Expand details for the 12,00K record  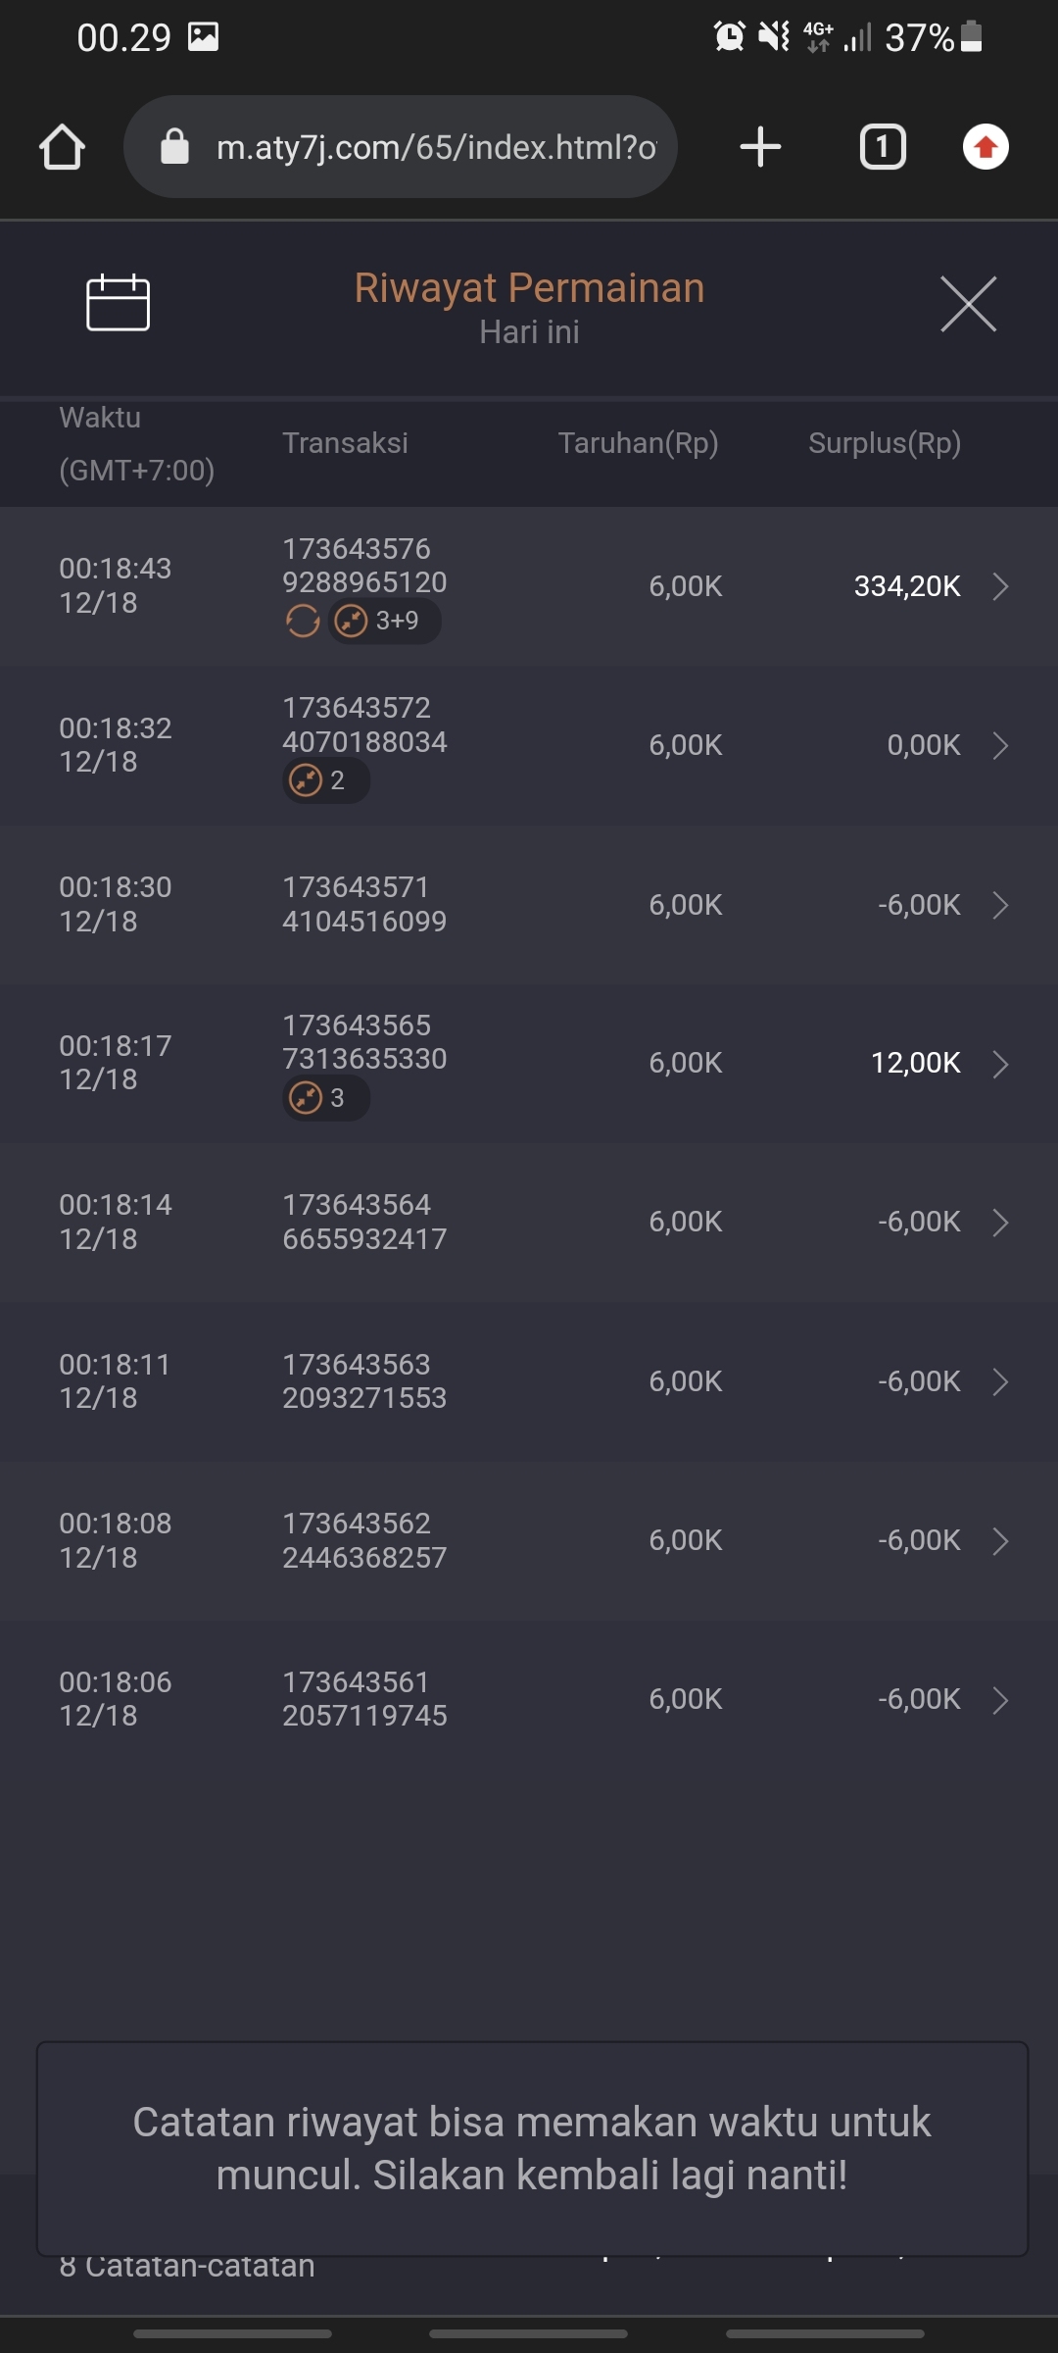coord(1000,1064)
